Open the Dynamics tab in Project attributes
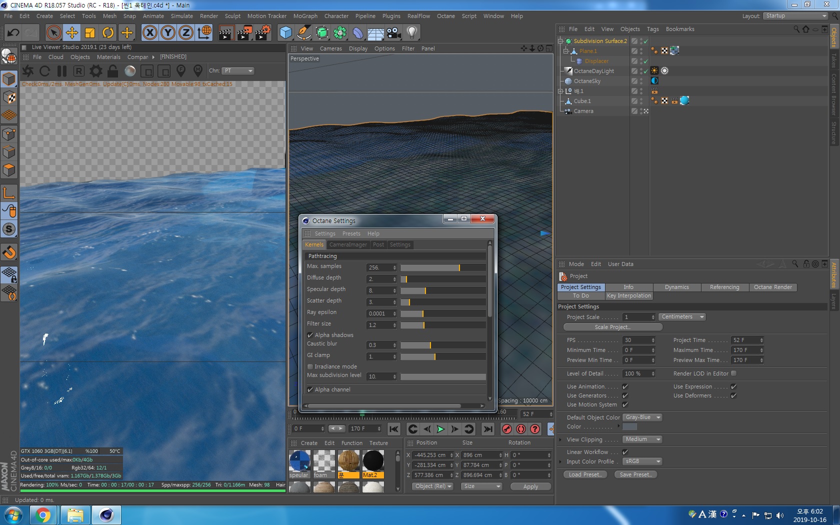The width and height of the screenshot is (840, 525). [676, 287]
